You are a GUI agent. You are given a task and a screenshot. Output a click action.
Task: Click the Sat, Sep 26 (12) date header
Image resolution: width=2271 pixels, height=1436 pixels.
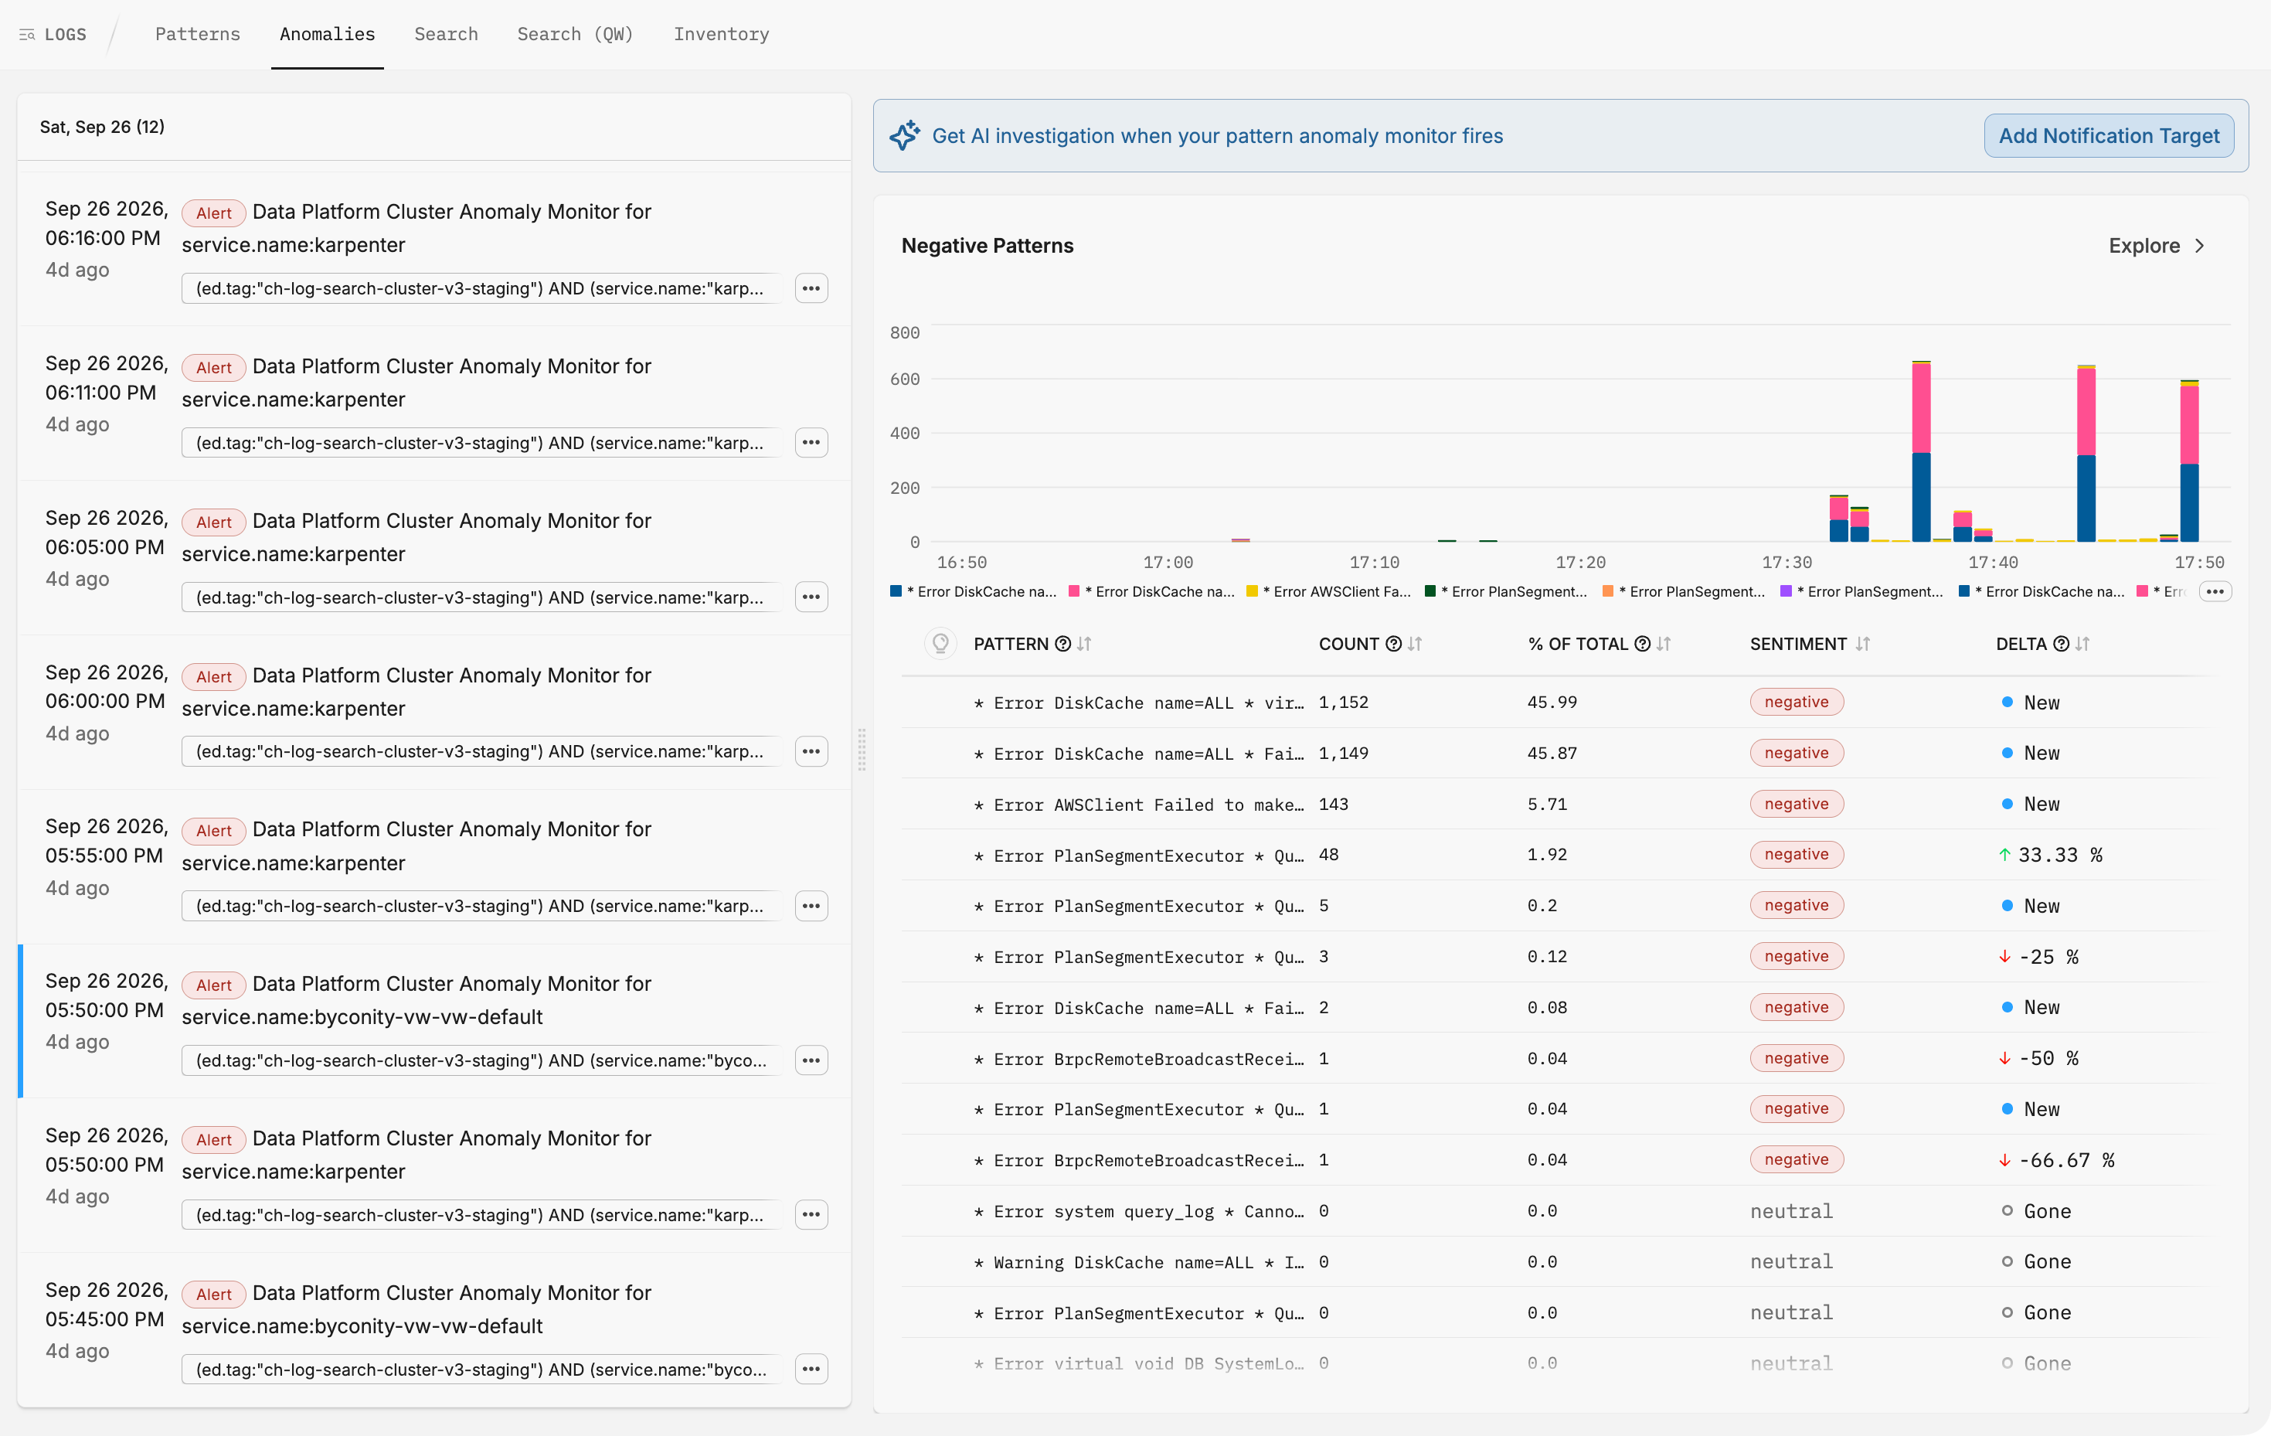click(102, 127)
